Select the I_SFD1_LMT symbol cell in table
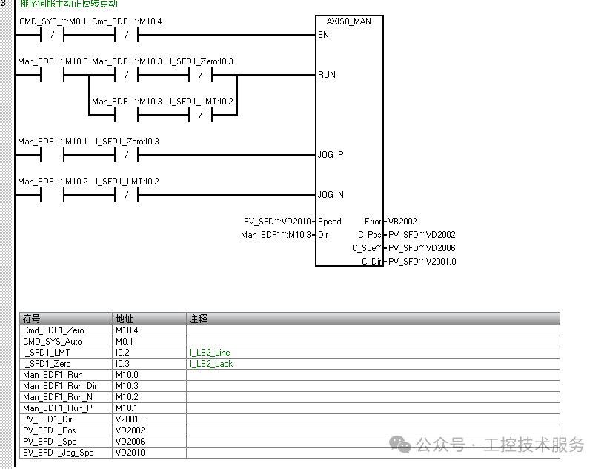 (66, 353)
